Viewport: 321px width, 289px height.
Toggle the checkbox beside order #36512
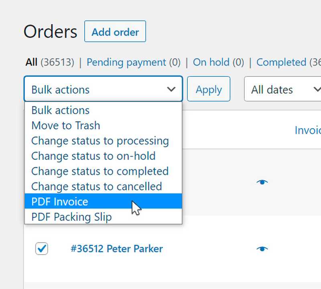click(x=42, y=249)
